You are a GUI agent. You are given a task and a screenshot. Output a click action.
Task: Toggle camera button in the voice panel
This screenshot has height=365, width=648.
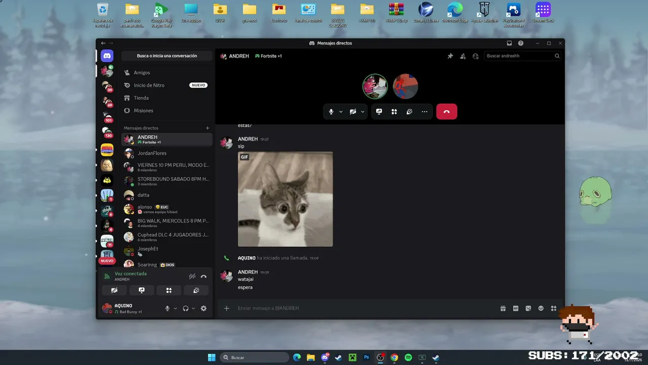coord(114,290)
